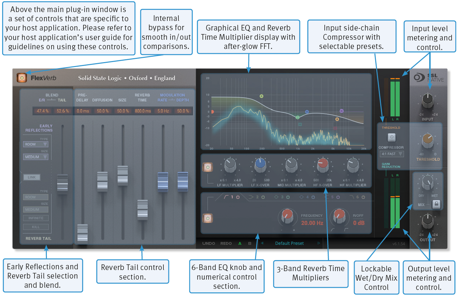Go to next preset arrow
Viewport: 458px width, 297px height.
pos(318,243)
